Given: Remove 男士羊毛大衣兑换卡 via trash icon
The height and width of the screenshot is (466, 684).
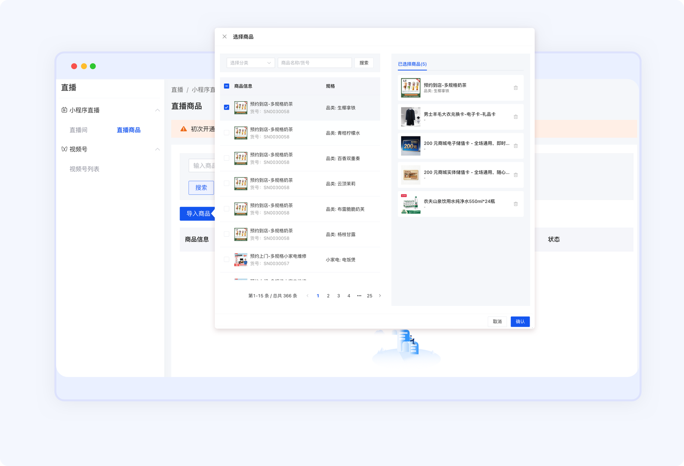Looking at the screenshot, I should pyautogui.click(x=516, y=117).
